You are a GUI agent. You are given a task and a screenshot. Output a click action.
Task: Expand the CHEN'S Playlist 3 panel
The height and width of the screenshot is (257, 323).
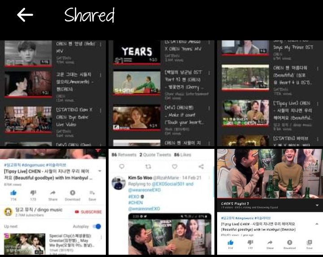point(317,205)
